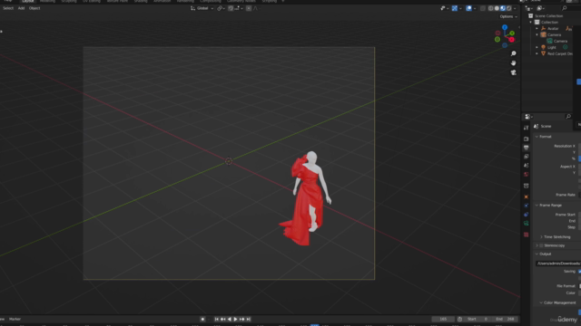Select the Avatar object in outliner
The image size is (581, 326).
point(553,28)
